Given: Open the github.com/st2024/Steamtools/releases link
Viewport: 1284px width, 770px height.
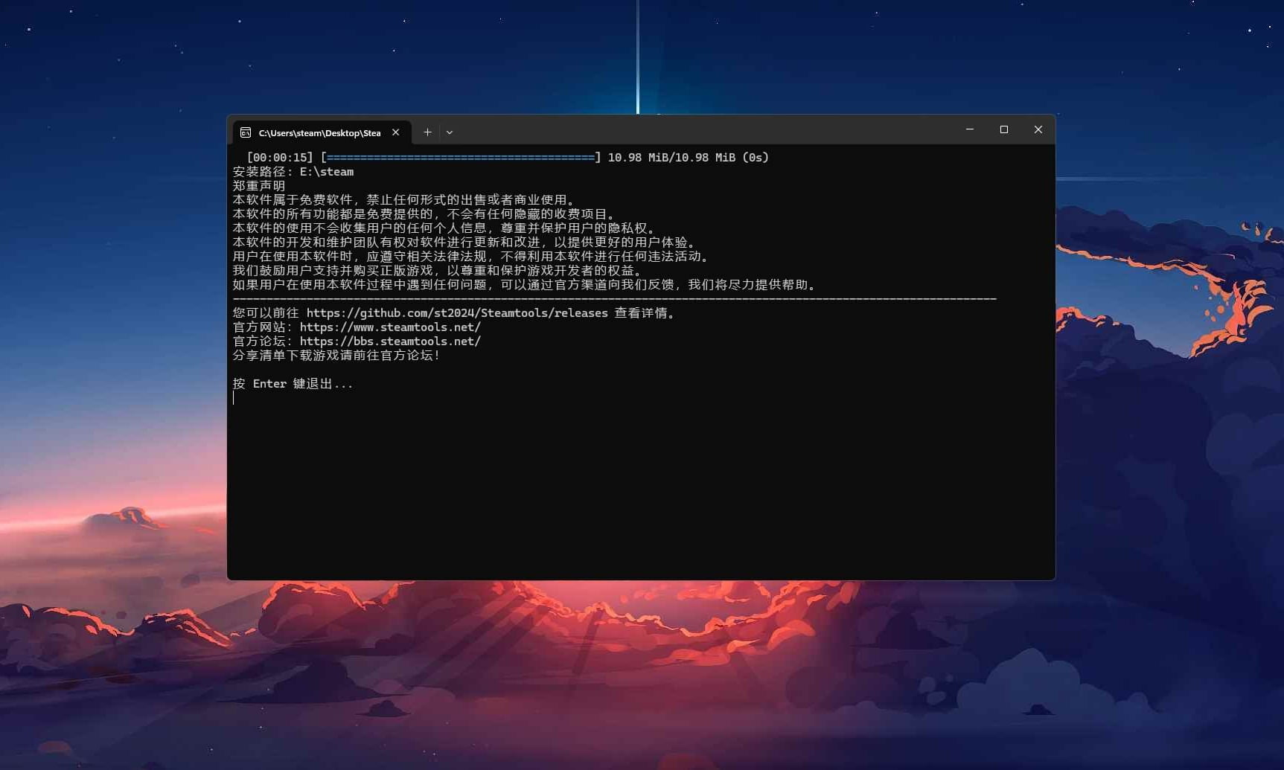Looking at the screenshot, I should (457, 313).
